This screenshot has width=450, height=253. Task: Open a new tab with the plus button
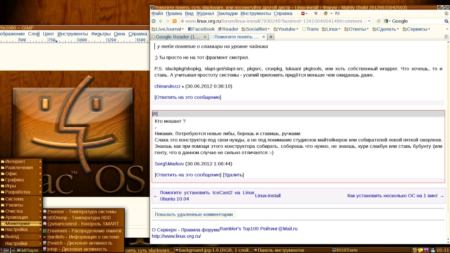click(x=270, y=37)
